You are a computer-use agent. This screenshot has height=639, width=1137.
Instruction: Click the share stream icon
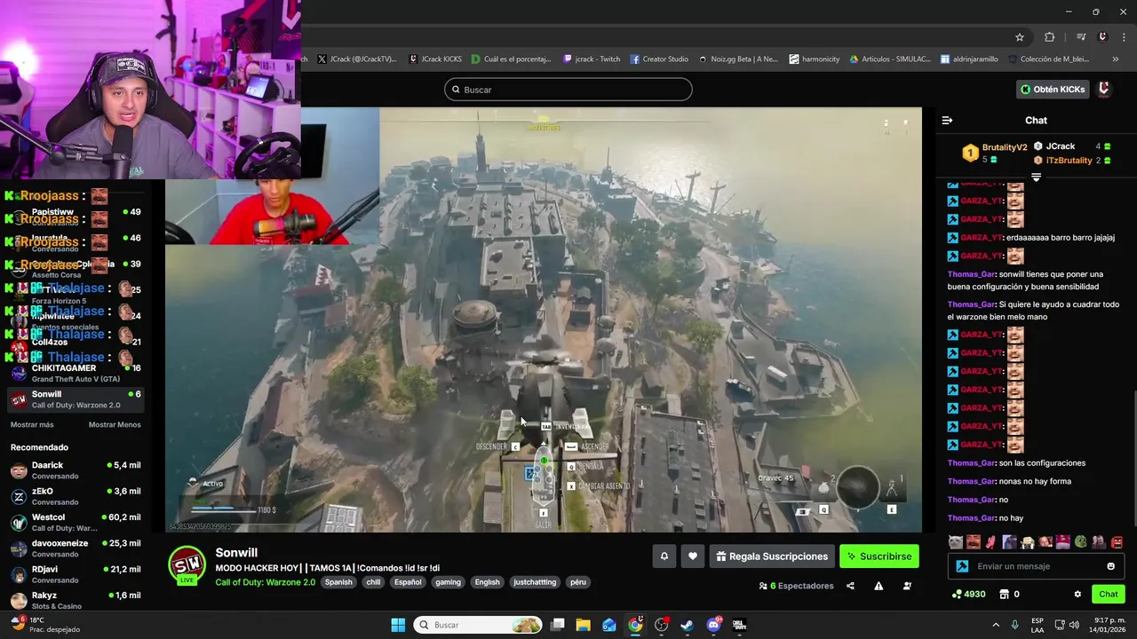[850, 586]
